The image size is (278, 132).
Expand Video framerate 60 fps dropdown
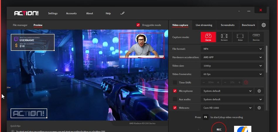[232, 74]
